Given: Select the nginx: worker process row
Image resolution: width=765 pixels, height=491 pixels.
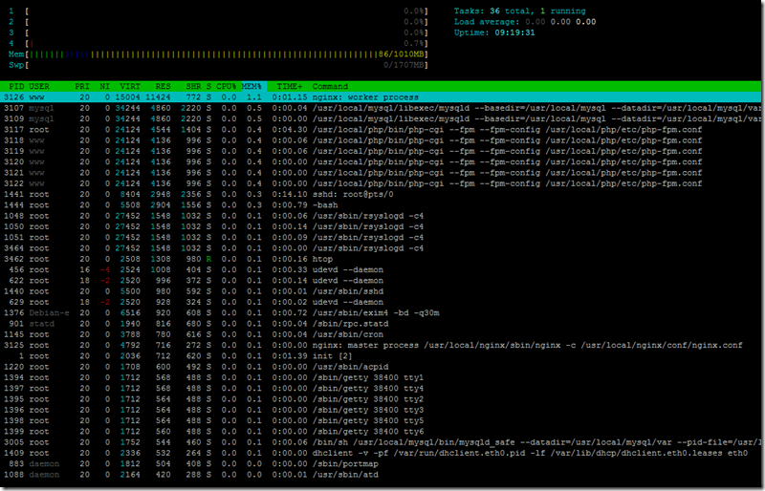Looking at the screenshot, I should pyautogui.click(x=381, y=97).
